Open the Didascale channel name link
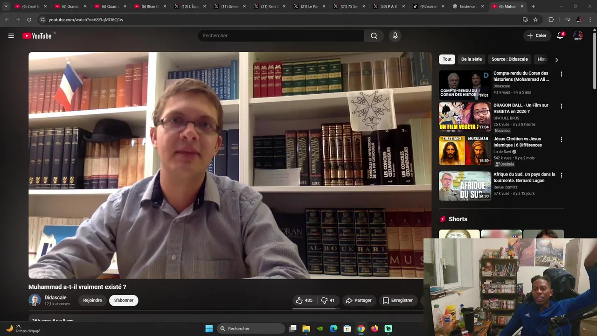Screen dimensions: 597x336 (x=56, y=298)
